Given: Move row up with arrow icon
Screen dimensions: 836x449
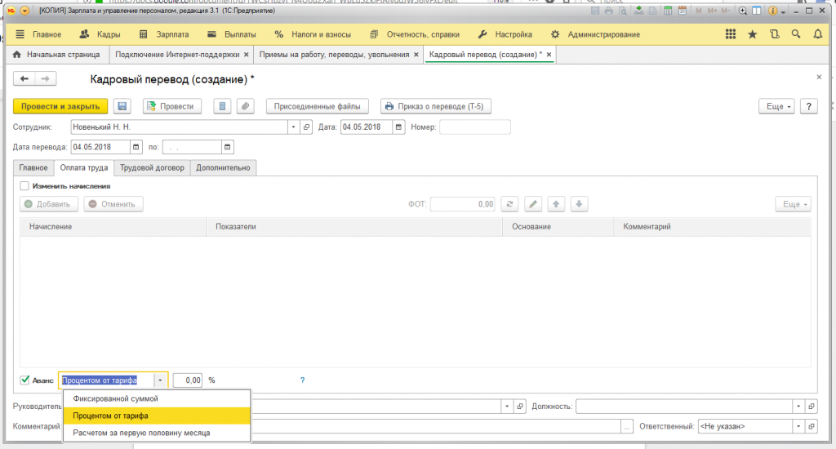Looking at the screenshot, I should point(555,204).
